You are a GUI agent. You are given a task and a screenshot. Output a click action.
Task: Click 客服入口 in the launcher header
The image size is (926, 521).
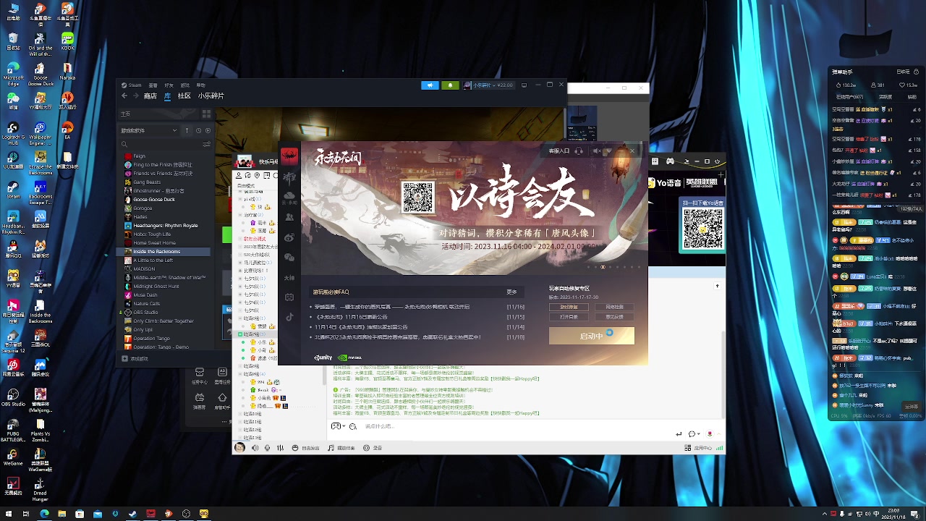(x=558, y=151)
